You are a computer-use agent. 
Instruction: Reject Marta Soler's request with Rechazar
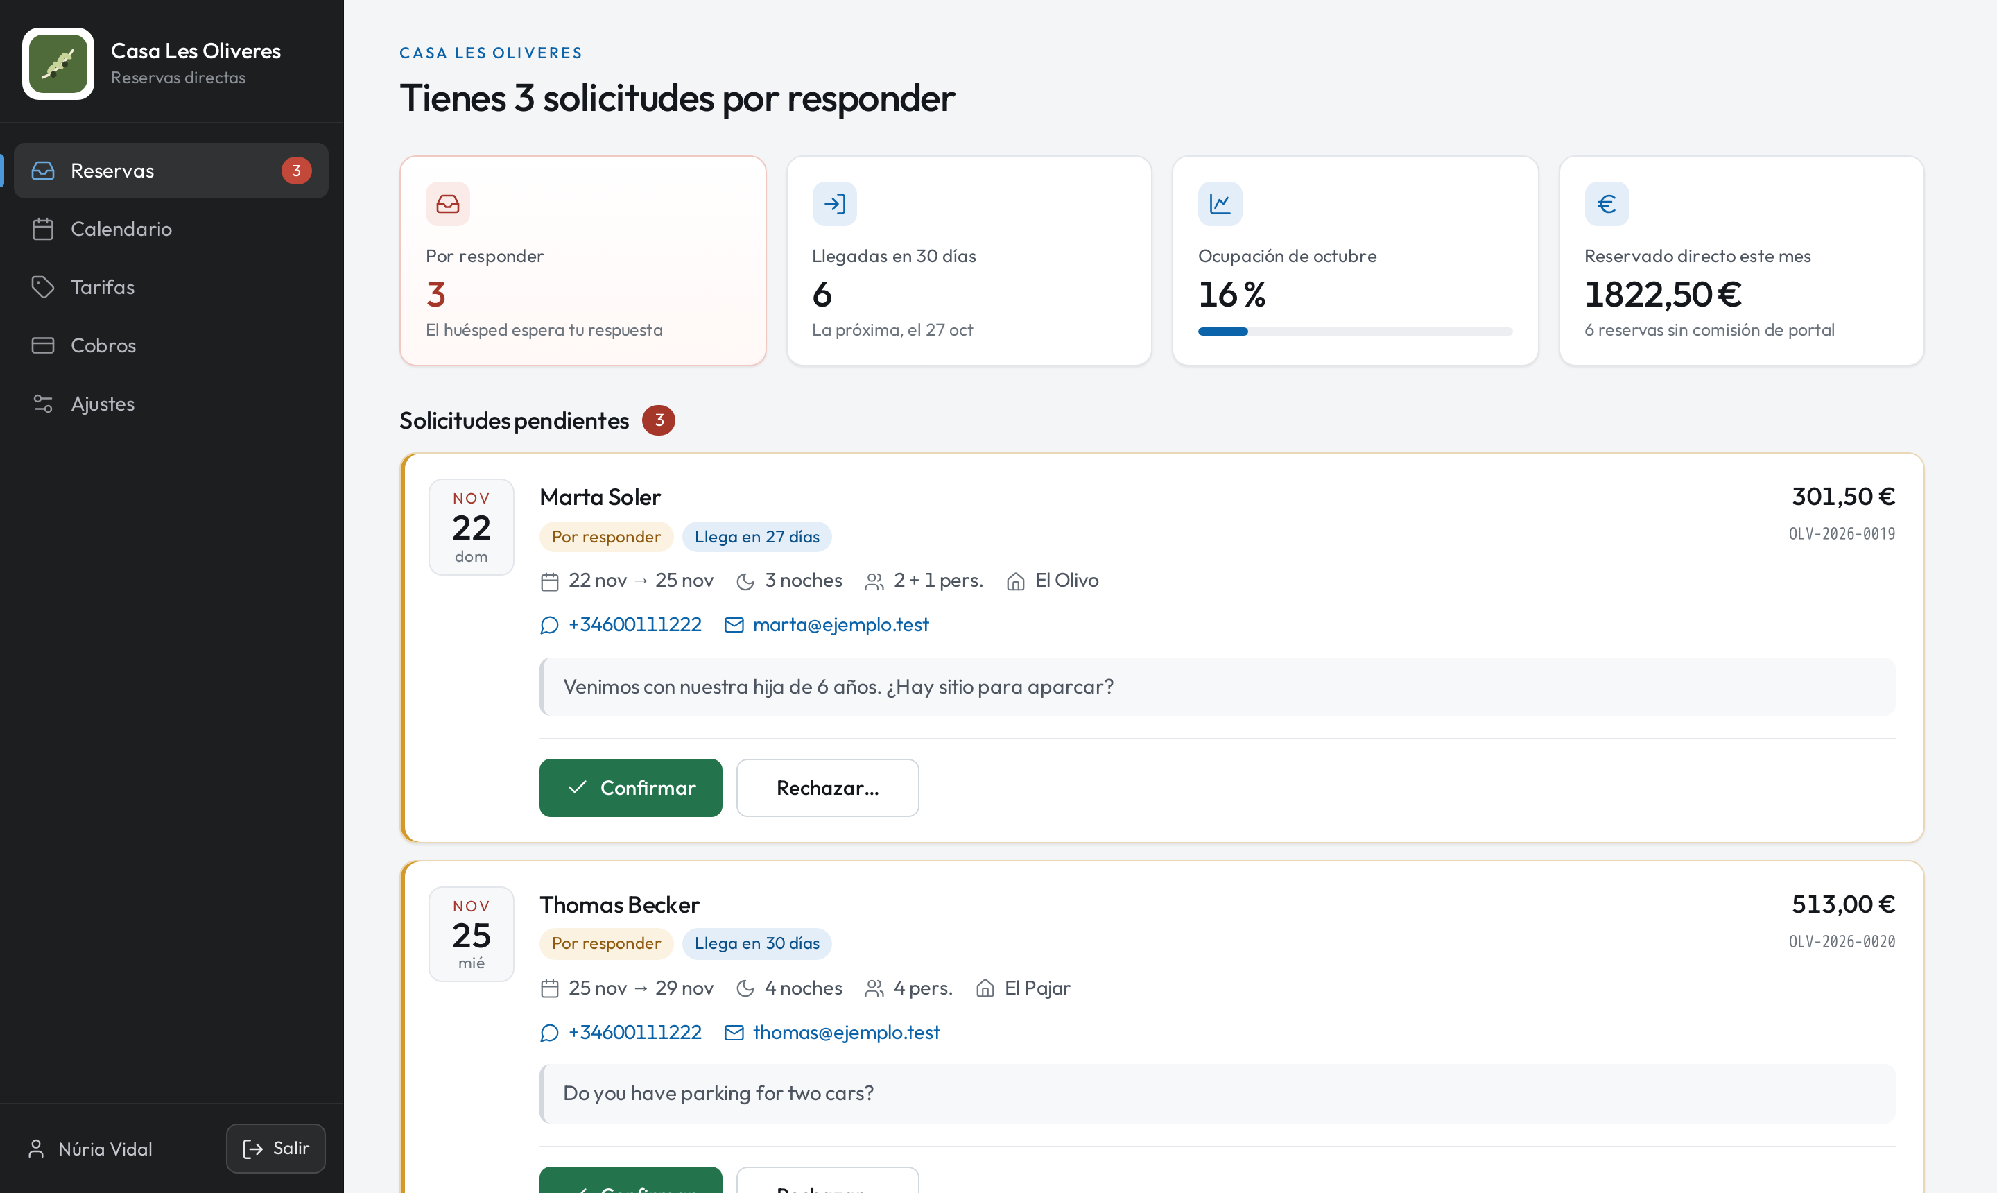pos(828,788)
